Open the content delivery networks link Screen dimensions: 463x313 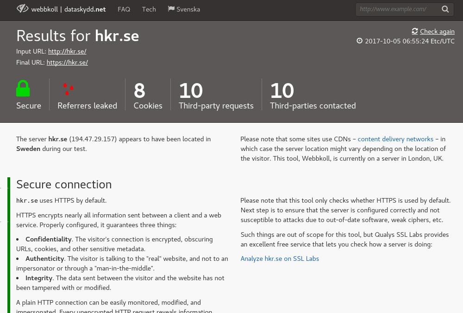pos(395,139)
